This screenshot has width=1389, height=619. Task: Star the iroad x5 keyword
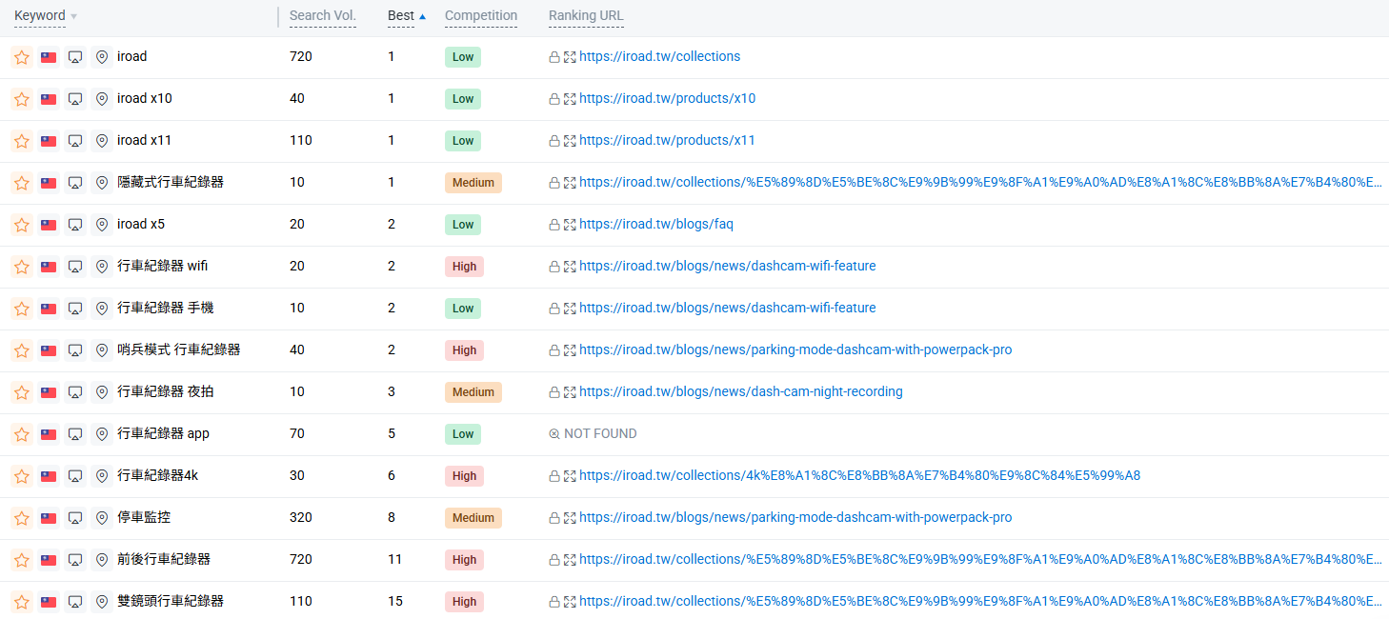(x=22, y=225)
